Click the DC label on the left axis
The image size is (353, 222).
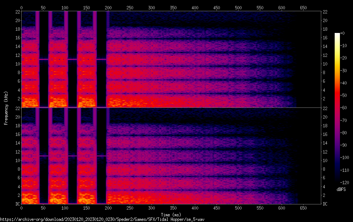point(16,204)
